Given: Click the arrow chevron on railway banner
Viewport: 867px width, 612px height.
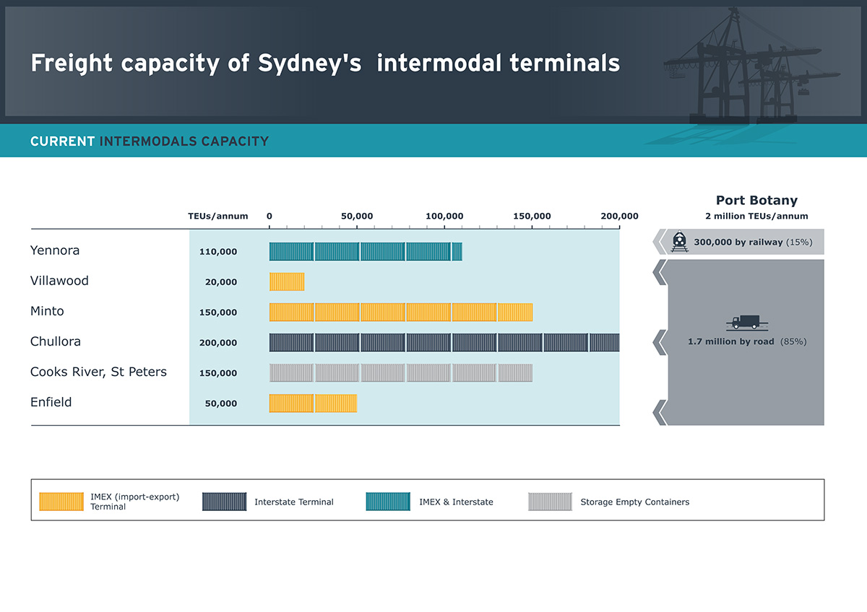Looking at the screenshot, I should point(659,242).
